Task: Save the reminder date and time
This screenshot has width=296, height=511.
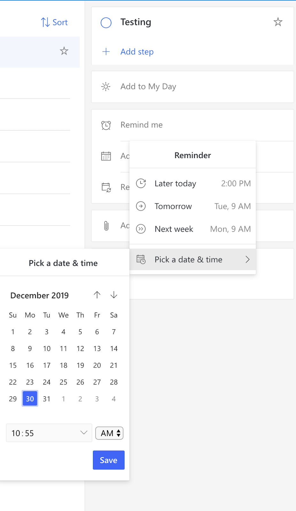Action: click(x=109, y=460)
